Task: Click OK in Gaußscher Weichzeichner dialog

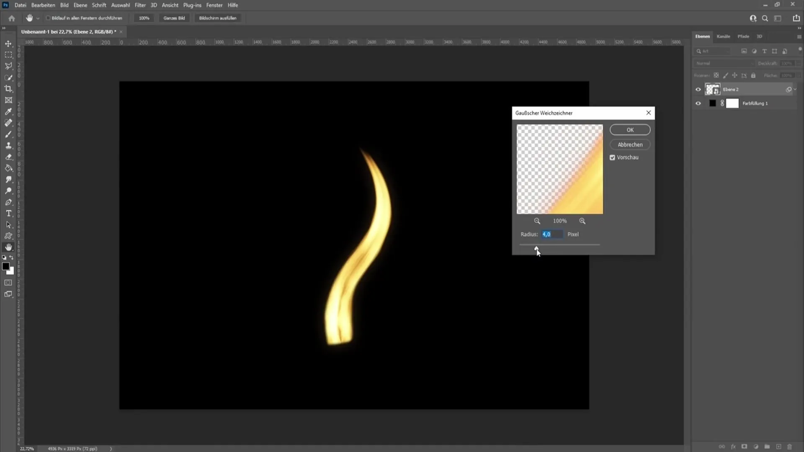Action: pos(630,130)
